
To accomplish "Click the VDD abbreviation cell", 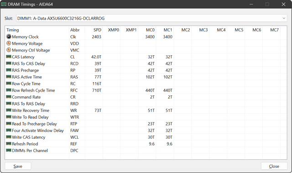I will [74, 43].
